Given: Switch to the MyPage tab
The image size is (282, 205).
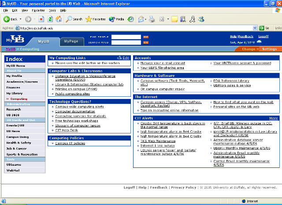Looking at the screenshot, I should [x=71, y=41].
